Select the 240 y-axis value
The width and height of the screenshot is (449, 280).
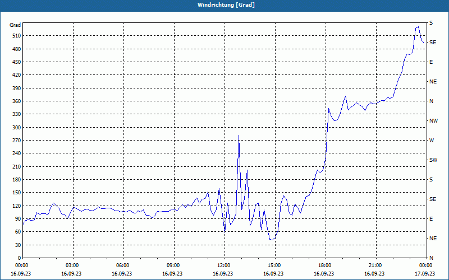click(x=16, y=153)
